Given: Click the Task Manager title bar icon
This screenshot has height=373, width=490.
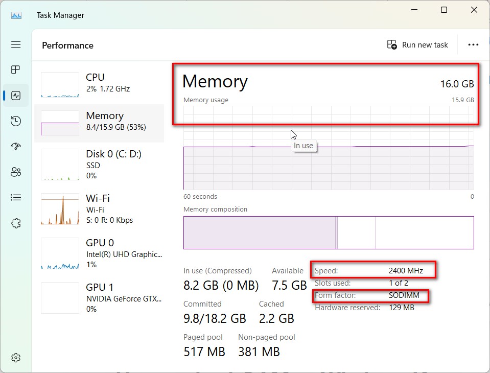Looking at the screenshot, I should (16, 15).
